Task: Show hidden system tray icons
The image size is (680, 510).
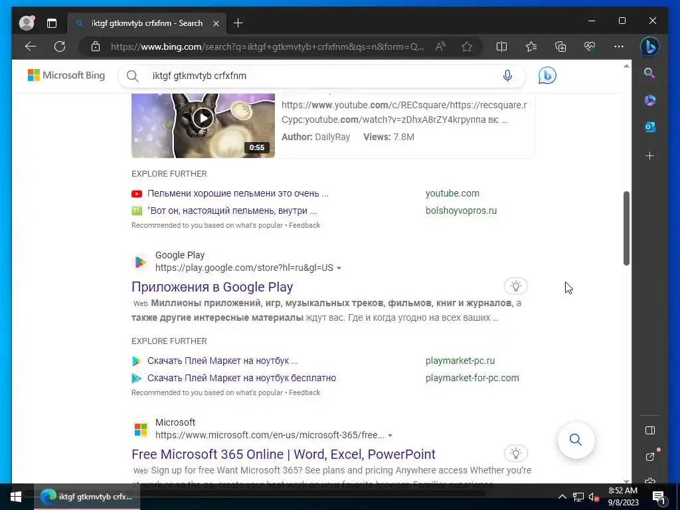Action: [x=562, y=497]
